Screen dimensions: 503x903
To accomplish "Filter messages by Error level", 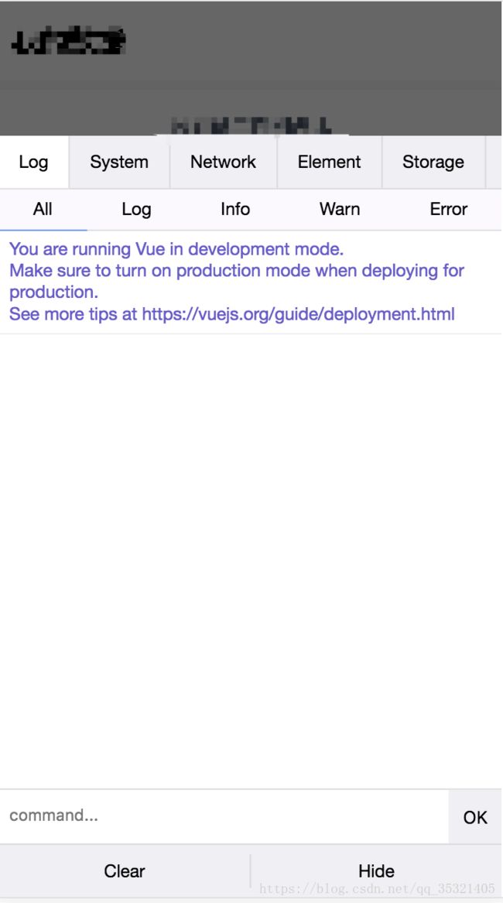I will (449, 209).
